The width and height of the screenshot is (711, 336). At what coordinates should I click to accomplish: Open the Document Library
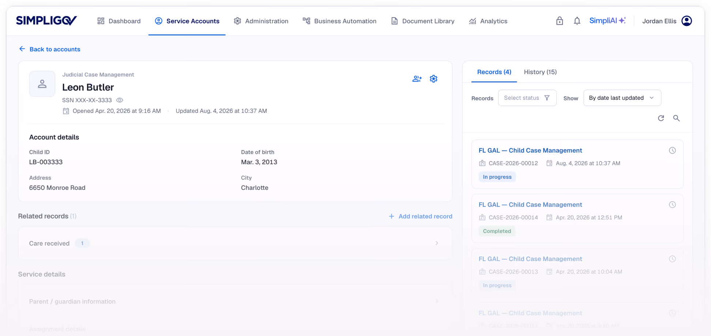coord(422,21)
